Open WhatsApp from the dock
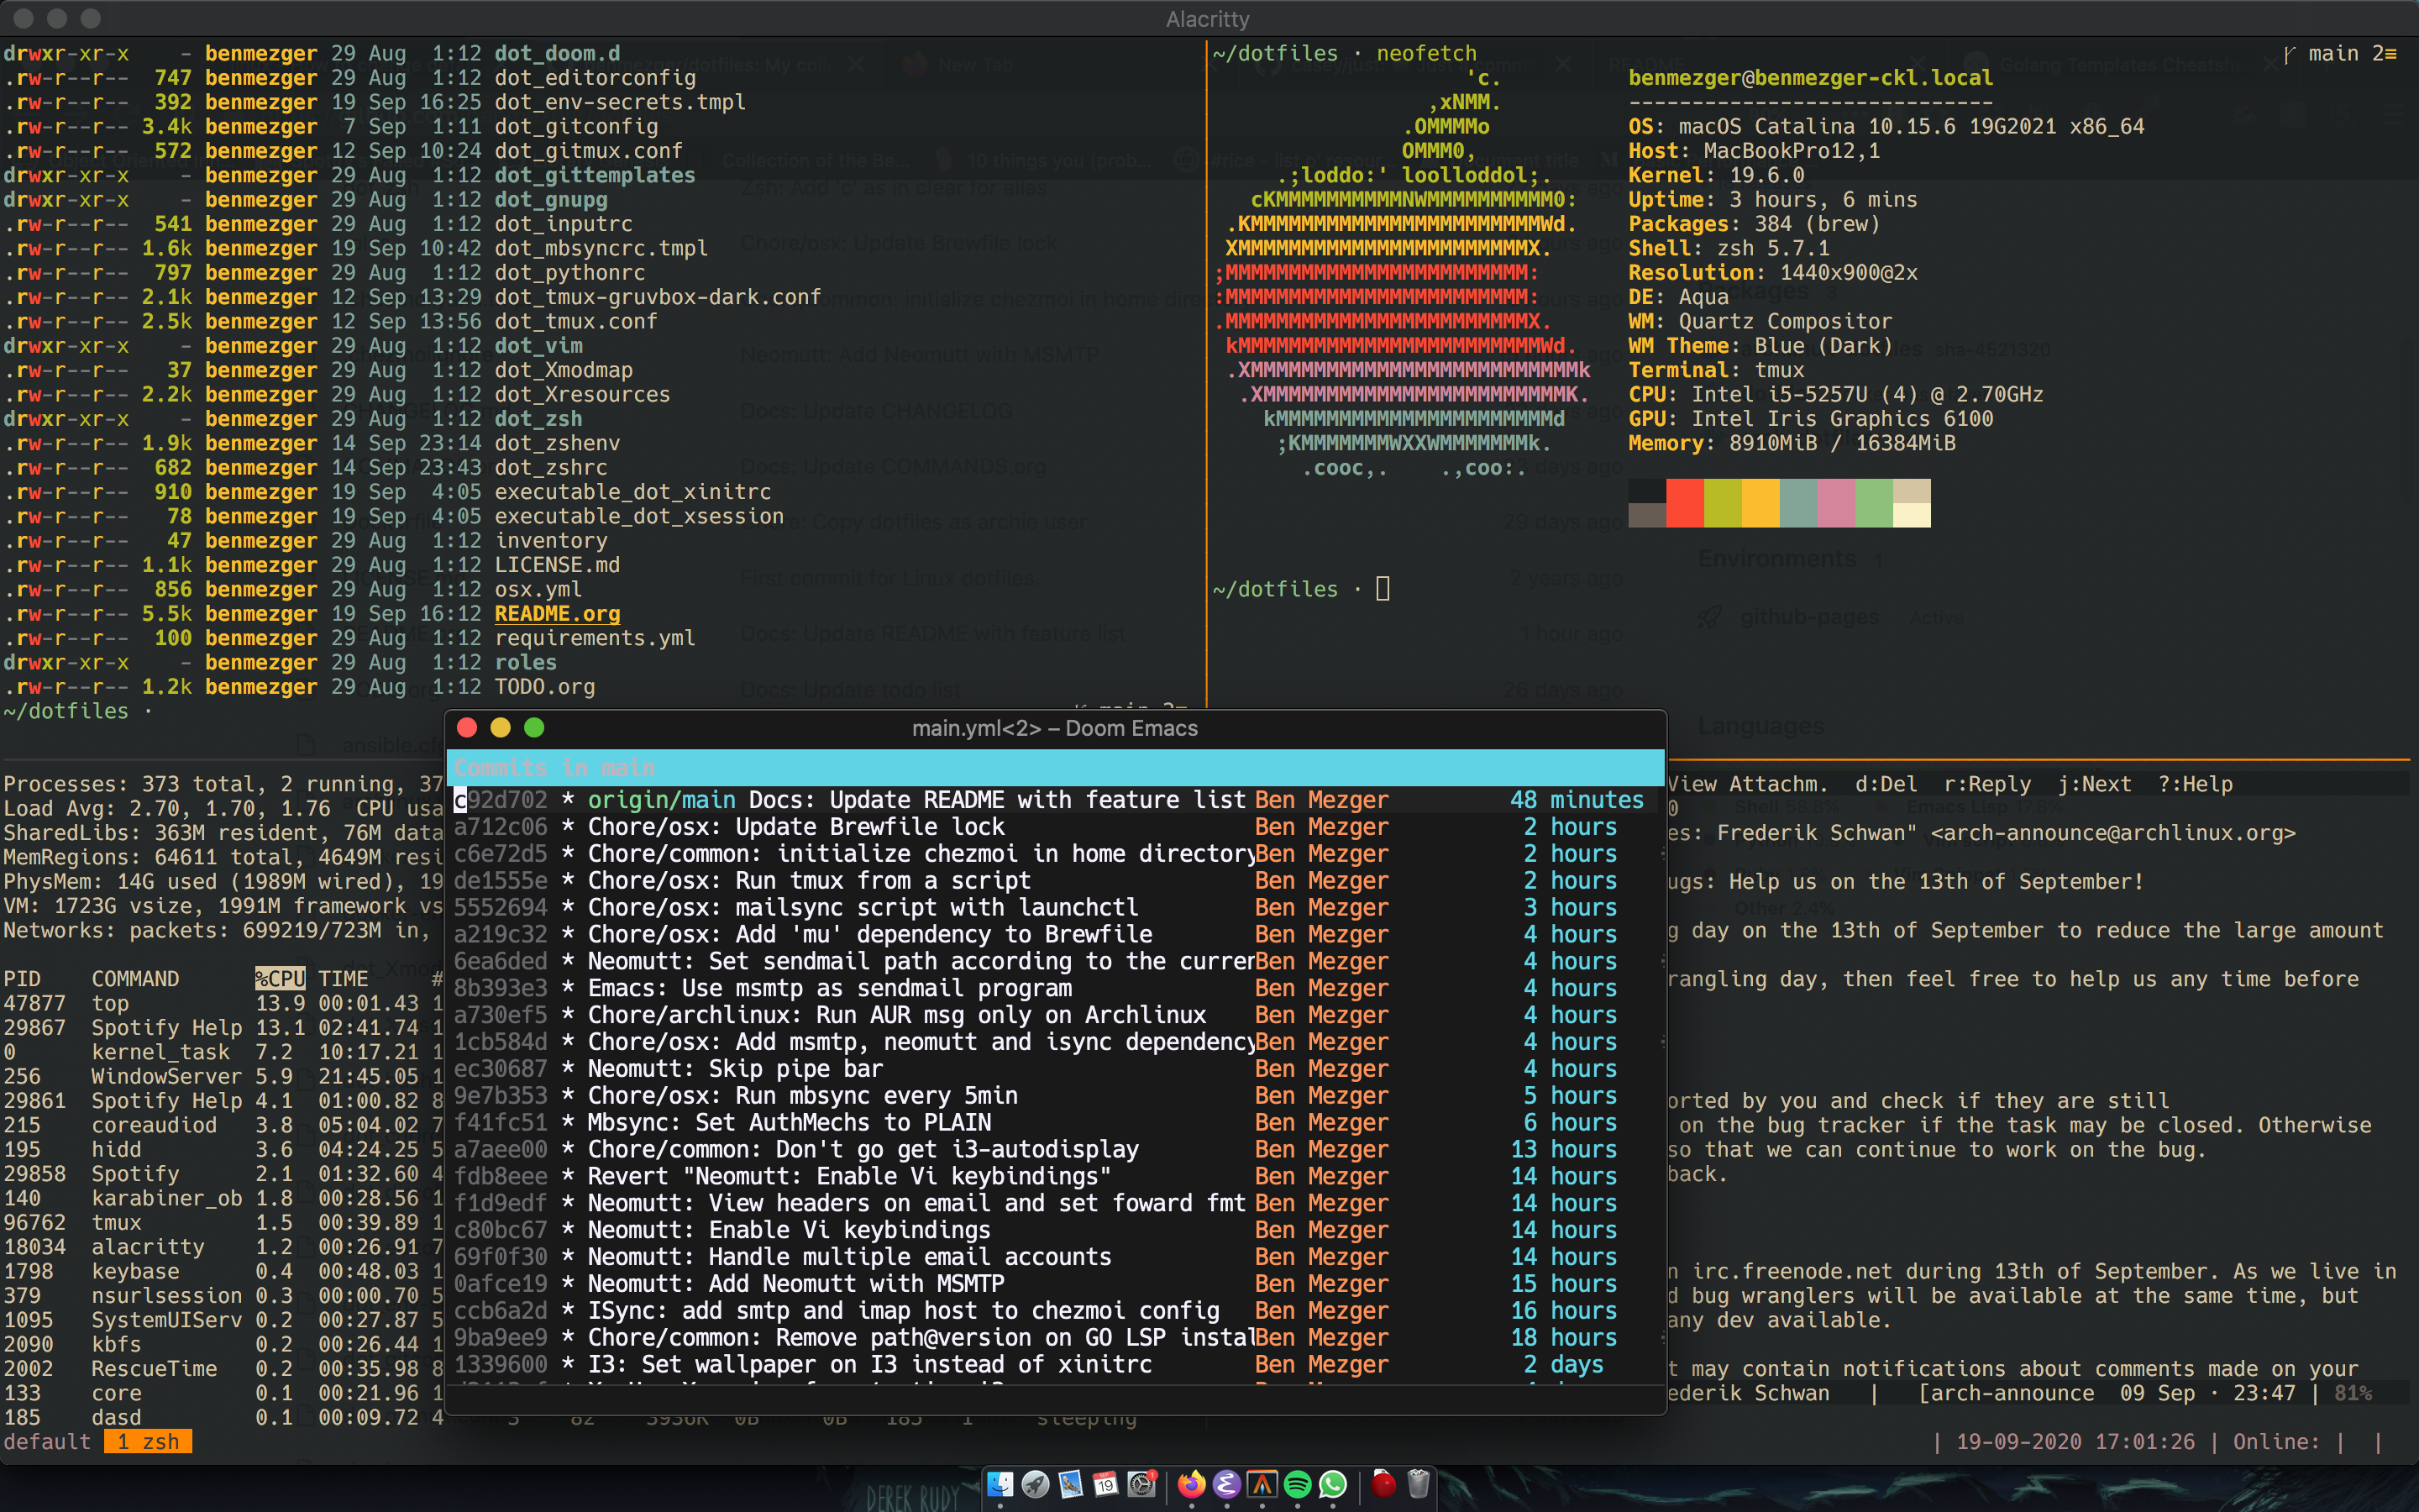The width and height of the screenshot is (2419, 1512). (x=1332, y=1485)
